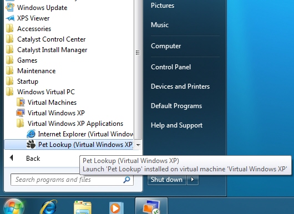Open Internet Explorer (Virtual Windows XP) icon

click(31, 134)
